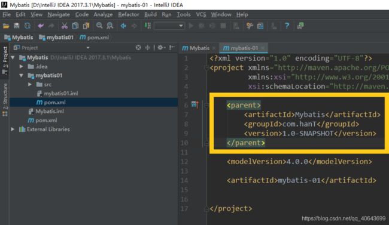Click the Synchronize toolbar icon

pos(28,26)
